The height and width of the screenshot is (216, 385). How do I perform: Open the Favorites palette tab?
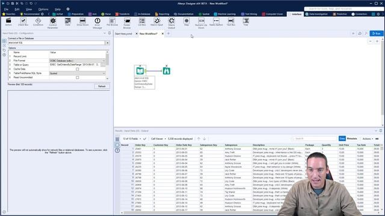click(x=9, y=14)
